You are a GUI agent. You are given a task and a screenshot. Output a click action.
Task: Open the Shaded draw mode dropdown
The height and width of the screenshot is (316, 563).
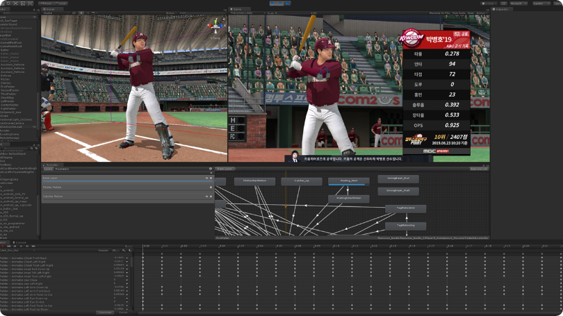click(56, 13)
